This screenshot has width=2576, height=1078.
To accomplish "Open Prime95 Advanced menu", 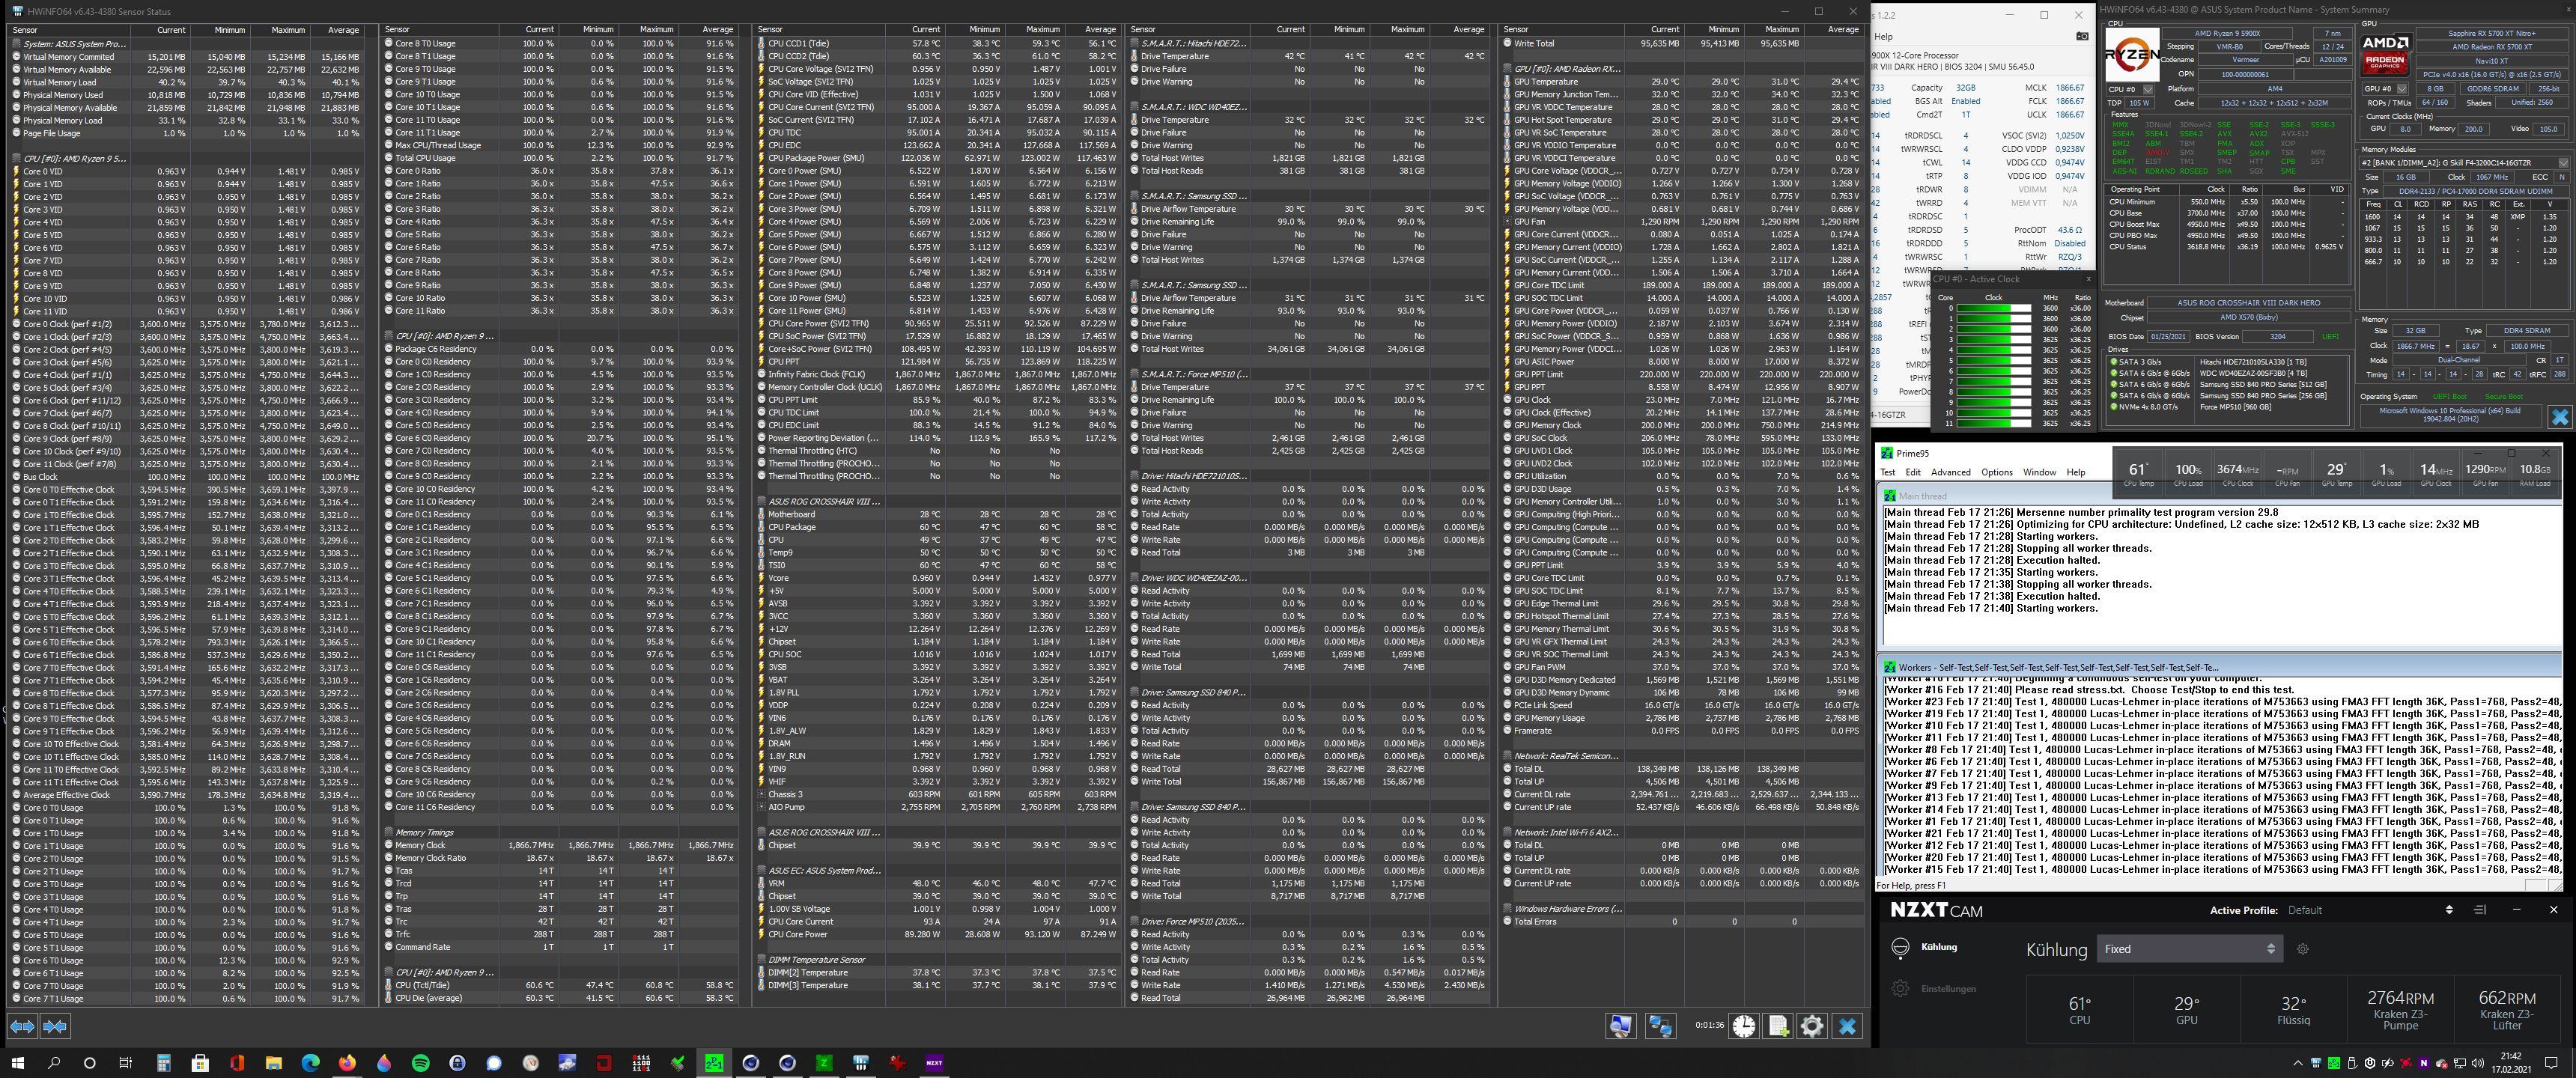I will (x=1951, y=472).
